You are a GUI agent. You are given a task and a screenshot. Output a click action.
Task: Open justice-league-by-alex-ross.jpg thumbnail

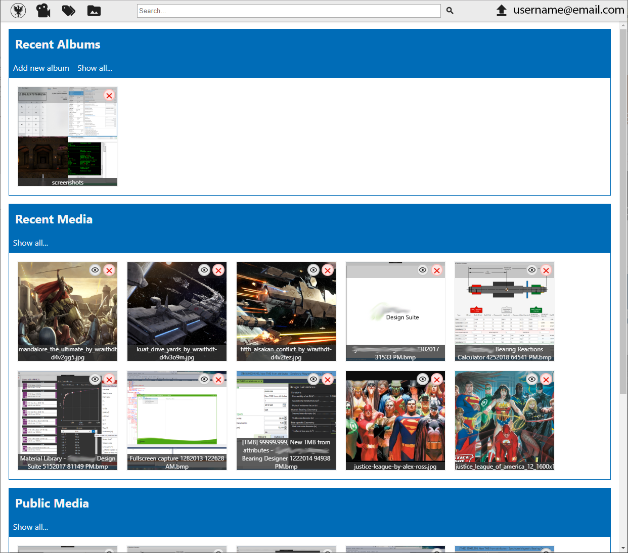pyautogui.click(x=395, y=421)
